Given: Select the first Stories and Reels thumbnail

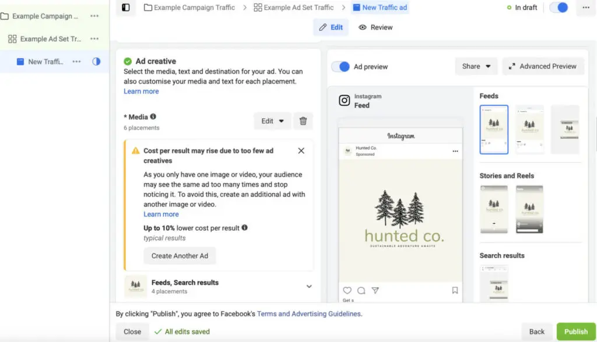Looking at the screenshot, I should 494,209.
